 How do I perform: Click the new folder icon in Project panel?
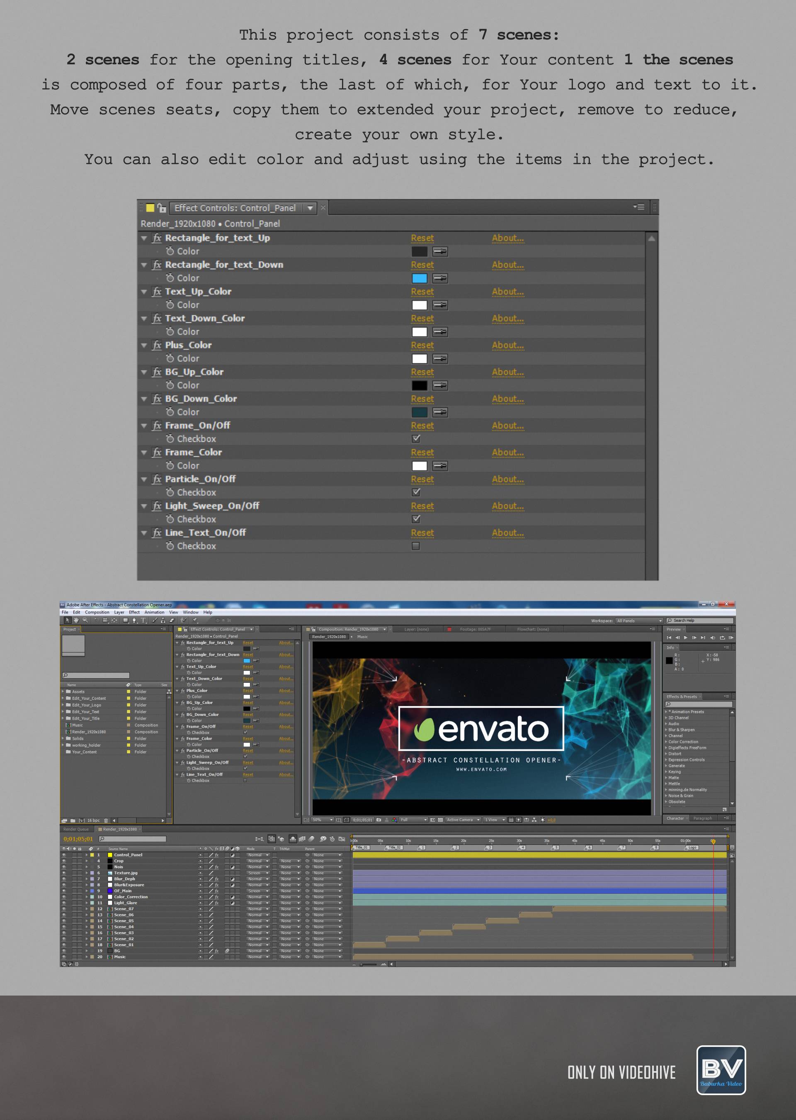[73, 821]
